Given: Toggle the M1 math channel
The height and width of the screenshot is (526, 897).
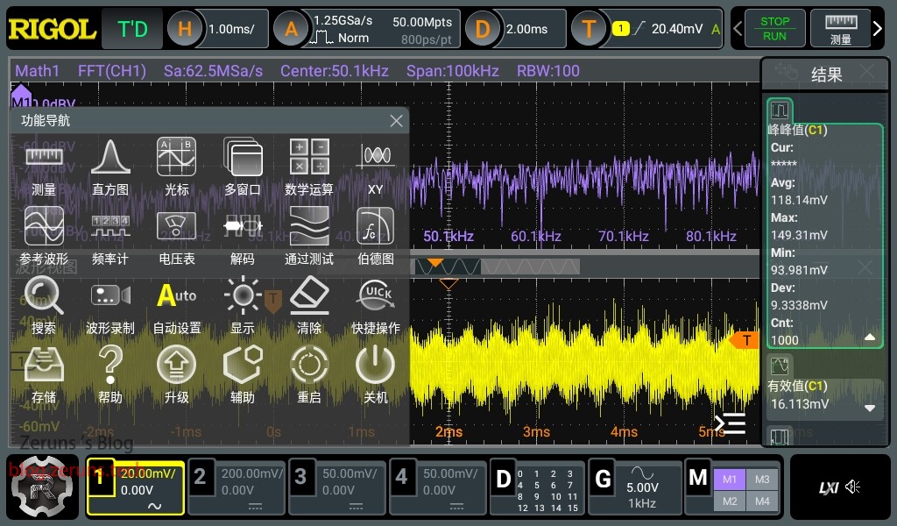Looking at the screenshot, I should 731,479.
